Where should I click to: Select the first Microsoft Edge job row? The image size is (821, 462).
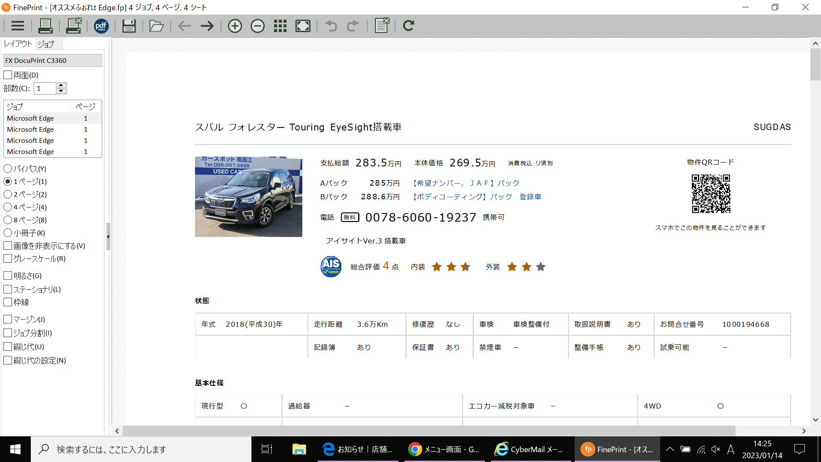53,118
